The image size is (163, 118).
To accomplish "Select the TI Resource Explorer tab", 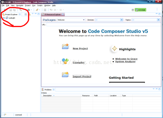I will 52,14.
